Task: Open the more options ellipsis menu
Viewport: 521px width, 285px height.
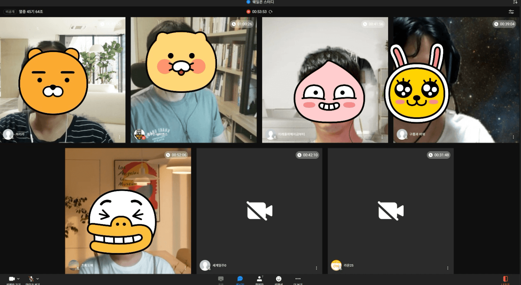Action: [x=298, y=279]
